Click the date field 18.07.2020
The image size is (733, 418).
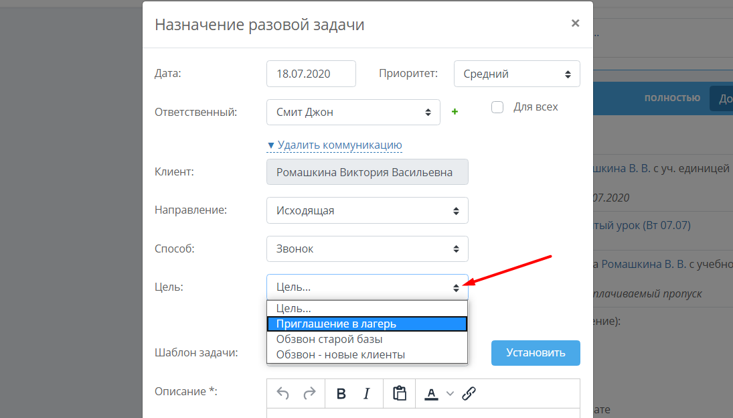coord(311,74)
